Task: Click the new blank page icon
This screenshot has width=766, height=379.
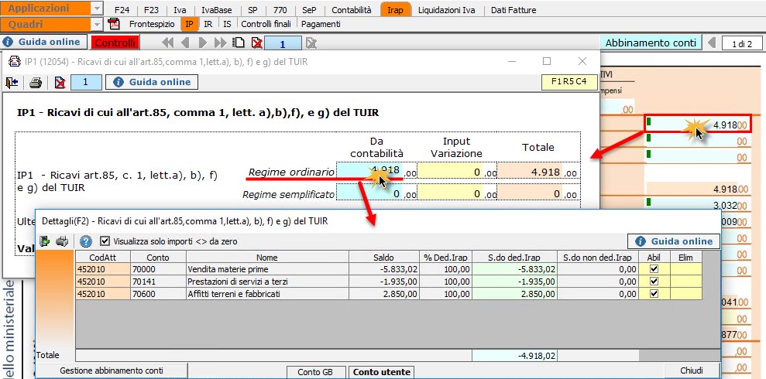Action: [x=239, y=43]
